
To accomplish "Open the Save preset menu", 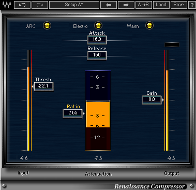I will pyautogui.click(x=179, y=5).
